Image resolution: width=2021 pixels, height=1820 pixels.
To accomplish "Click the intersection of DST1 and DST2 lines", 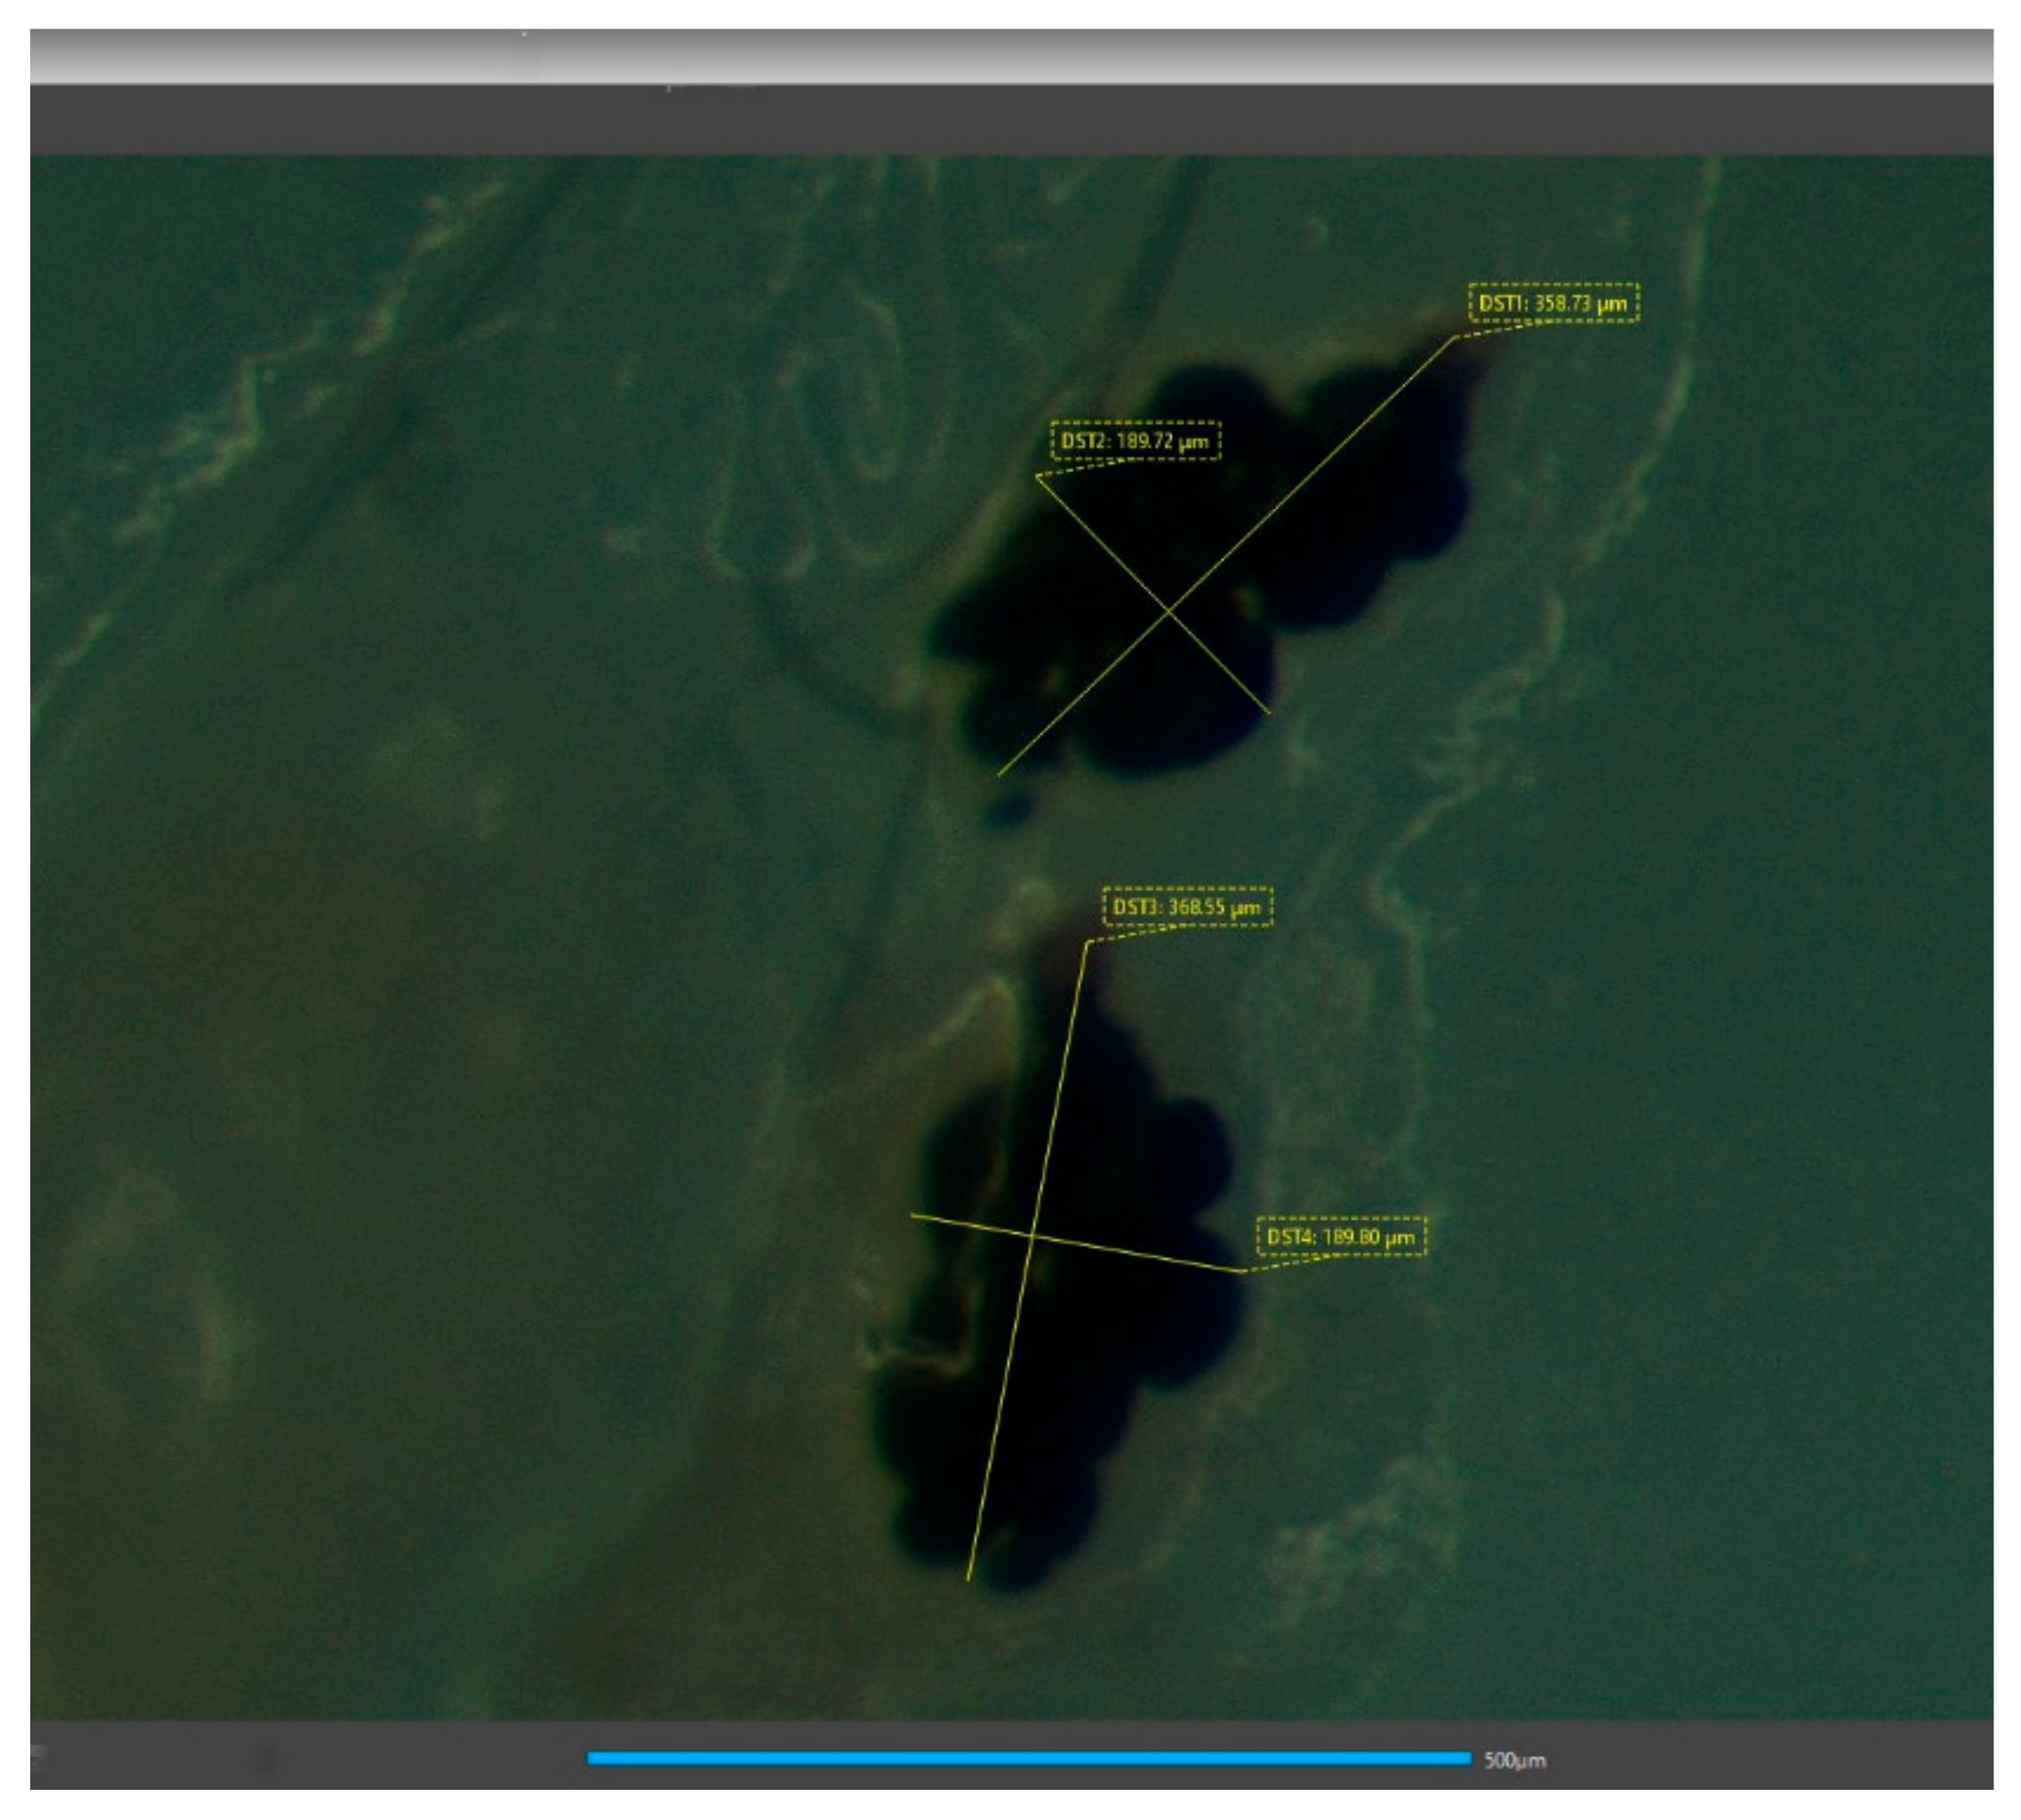I will click(1168, 611).
